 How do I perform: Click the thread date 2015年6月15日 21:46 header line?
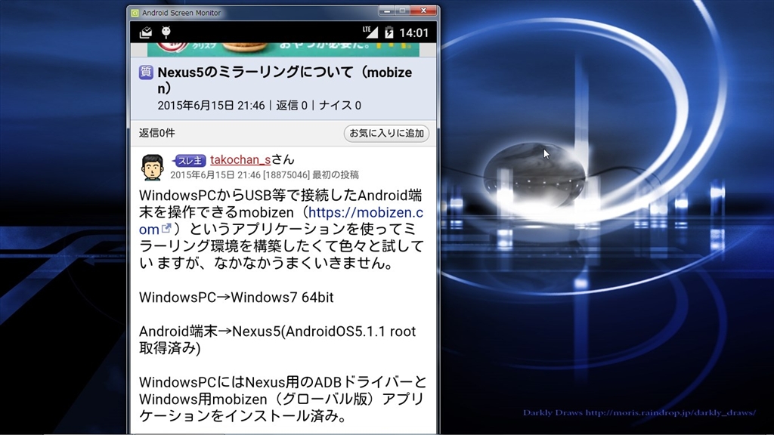coord(259,106)
